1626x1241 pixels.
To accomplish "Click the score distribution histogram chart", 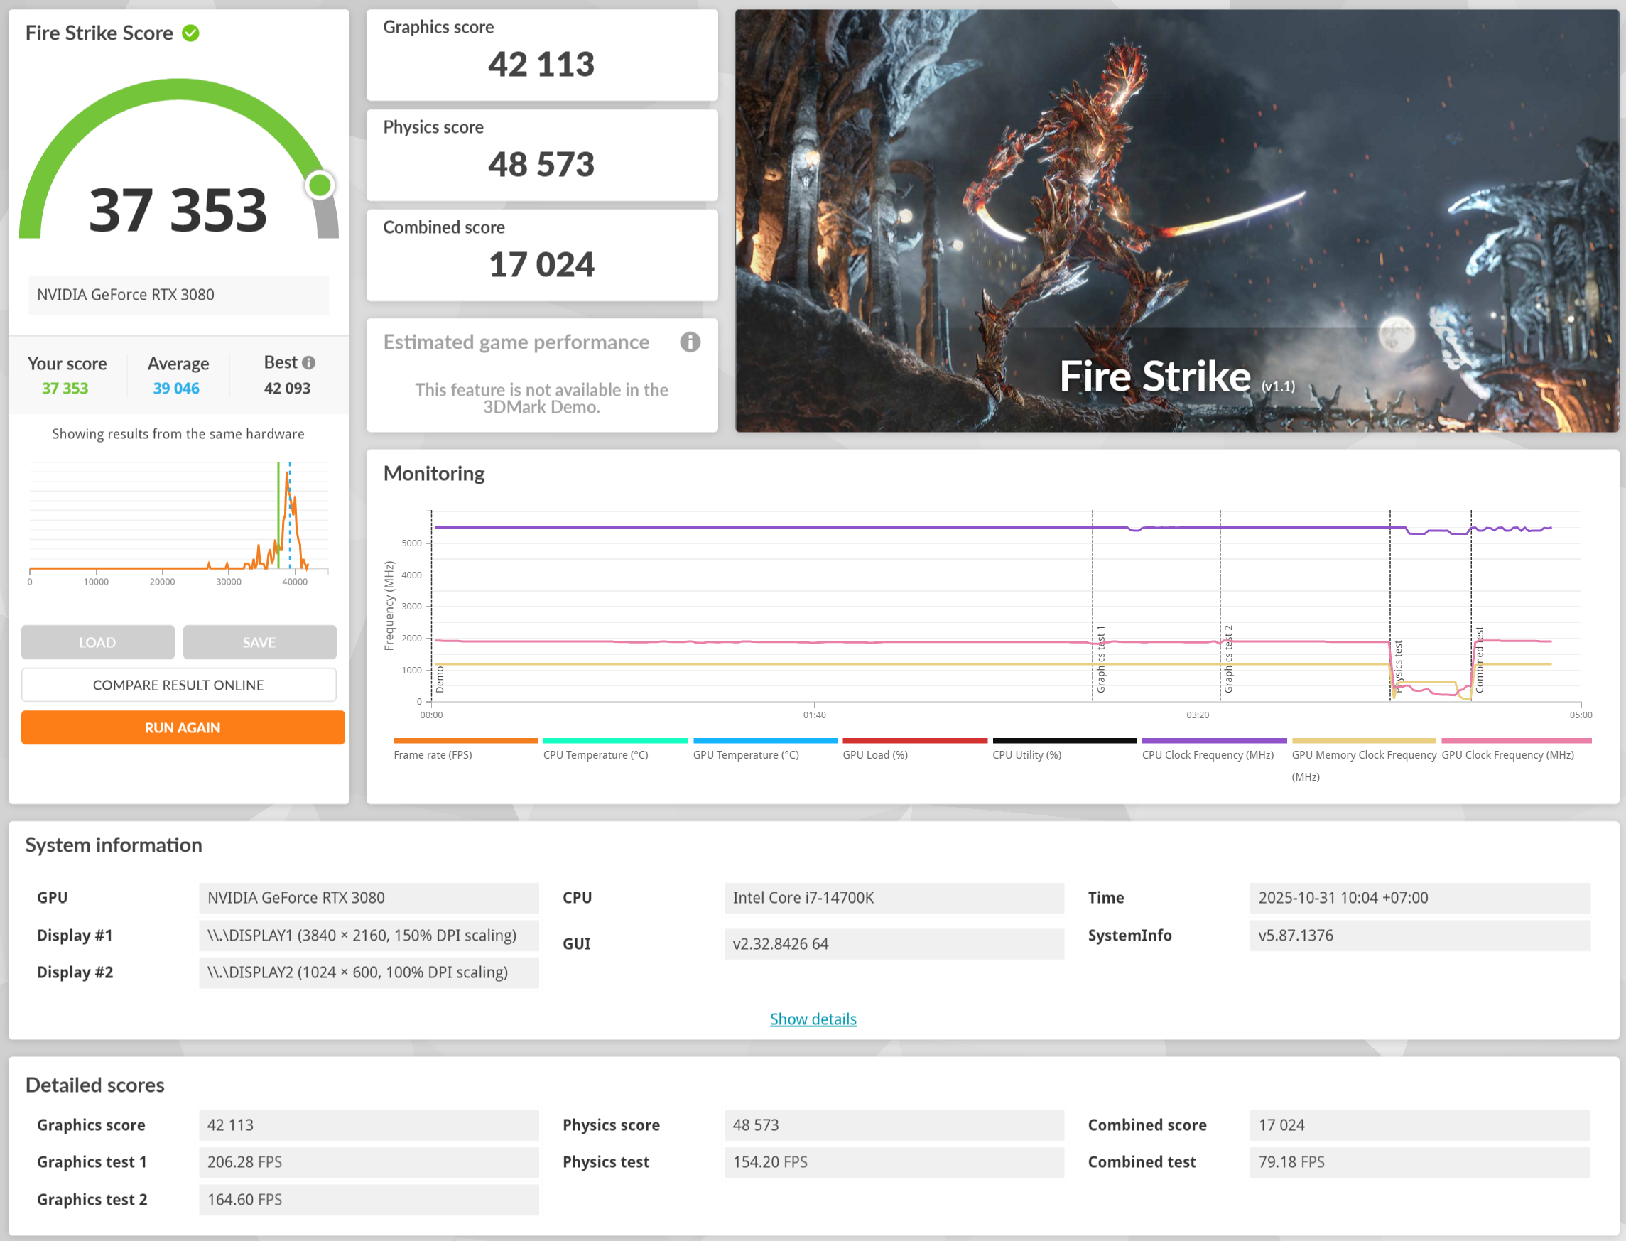I will (178, 517).
